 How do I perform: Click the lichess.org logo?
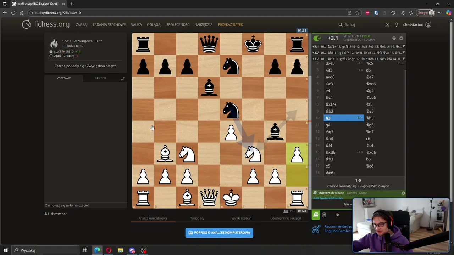[x=46, y=24]
